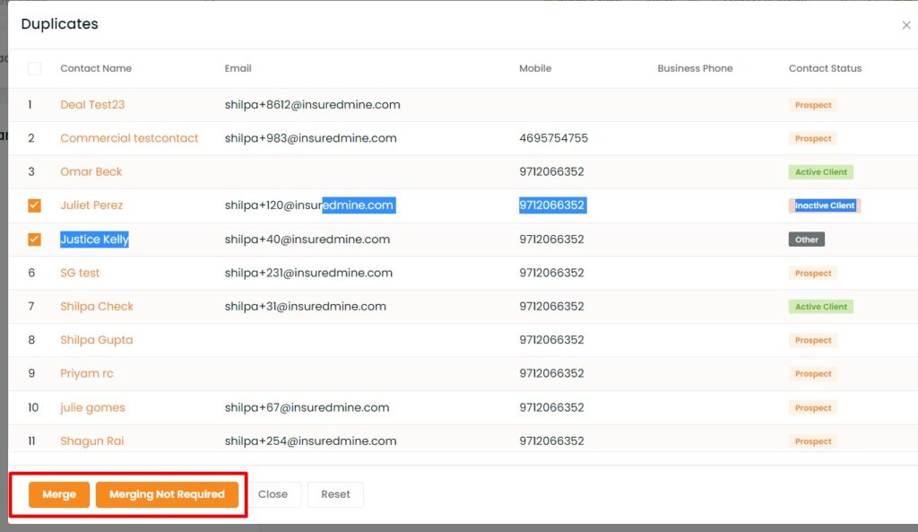Click the Mobile column header

536,68
